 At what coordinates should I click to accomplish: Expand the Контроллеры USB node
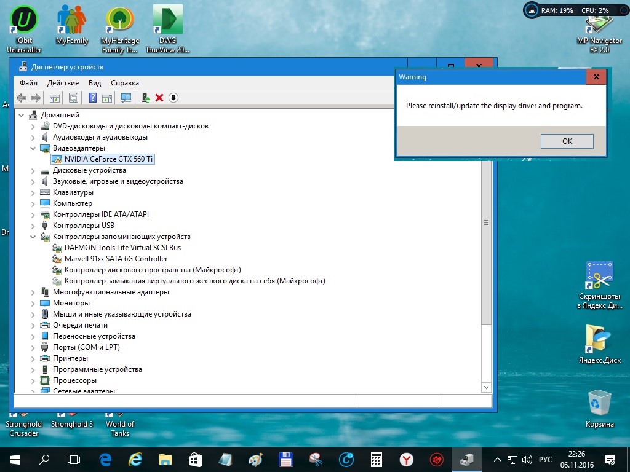[x=33, y=226]
